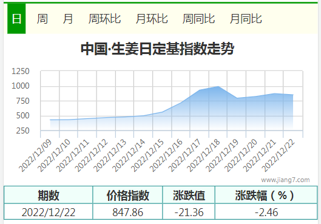
Task: Click the price index value 847.86
Action: pos(128,212)
